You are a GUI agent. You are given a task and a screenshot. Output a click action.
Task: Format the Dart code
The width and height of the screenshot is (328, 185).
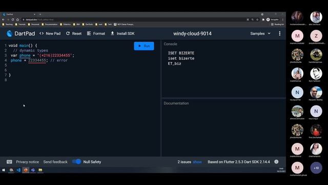(x=96, y=33)
